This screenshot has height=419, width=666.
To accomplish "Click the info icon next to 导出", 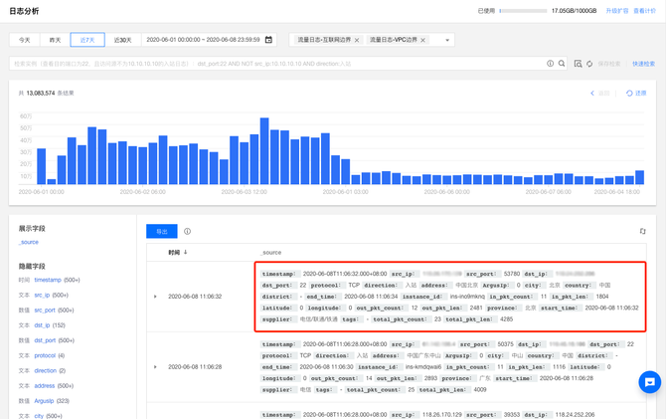I will pyautogui.click(x=187, y=231).
